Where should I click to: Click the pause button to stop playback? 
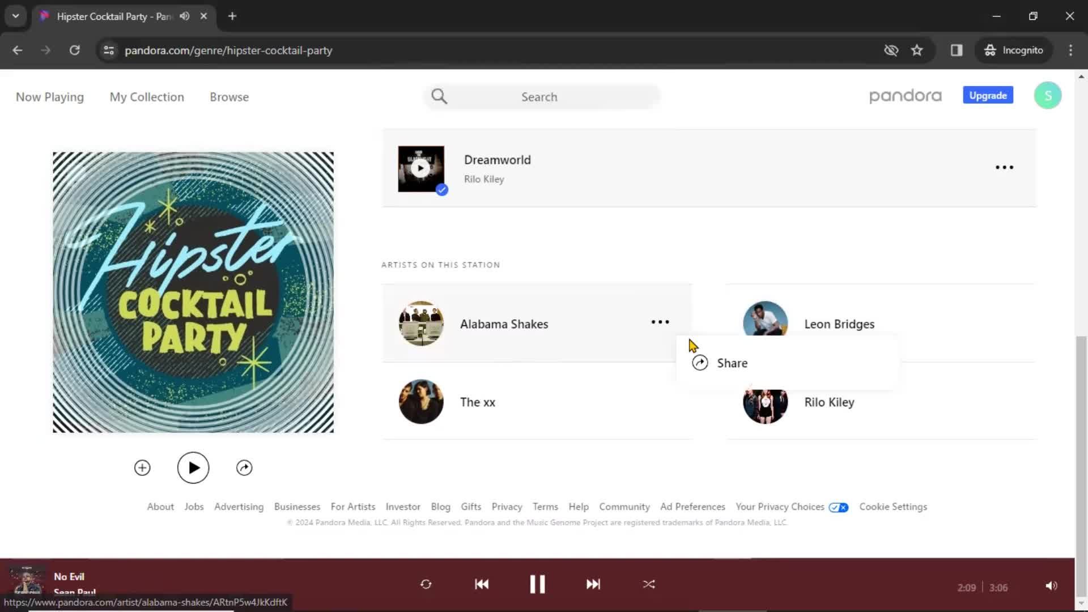tap(537, 584)
